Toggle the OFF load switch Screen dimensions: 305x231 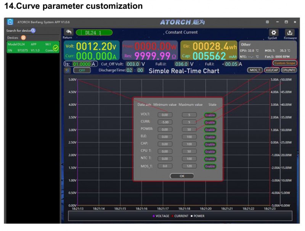(82, 70)
